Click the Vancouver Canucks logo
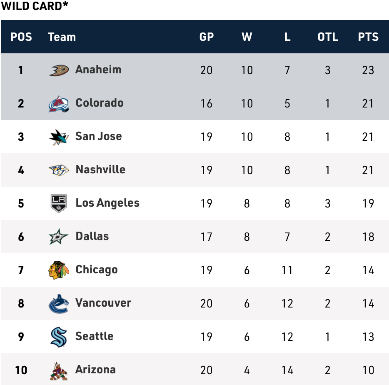Image resolution: width=389 pixels, height=385 pixels. click(59, 303)
